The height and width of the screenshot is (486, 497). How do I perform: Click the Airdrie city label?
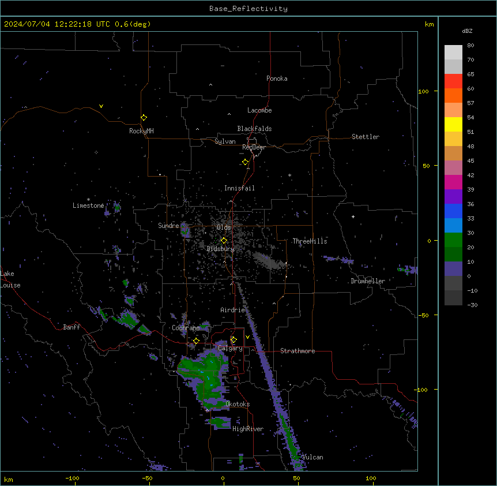coord(233,310)
